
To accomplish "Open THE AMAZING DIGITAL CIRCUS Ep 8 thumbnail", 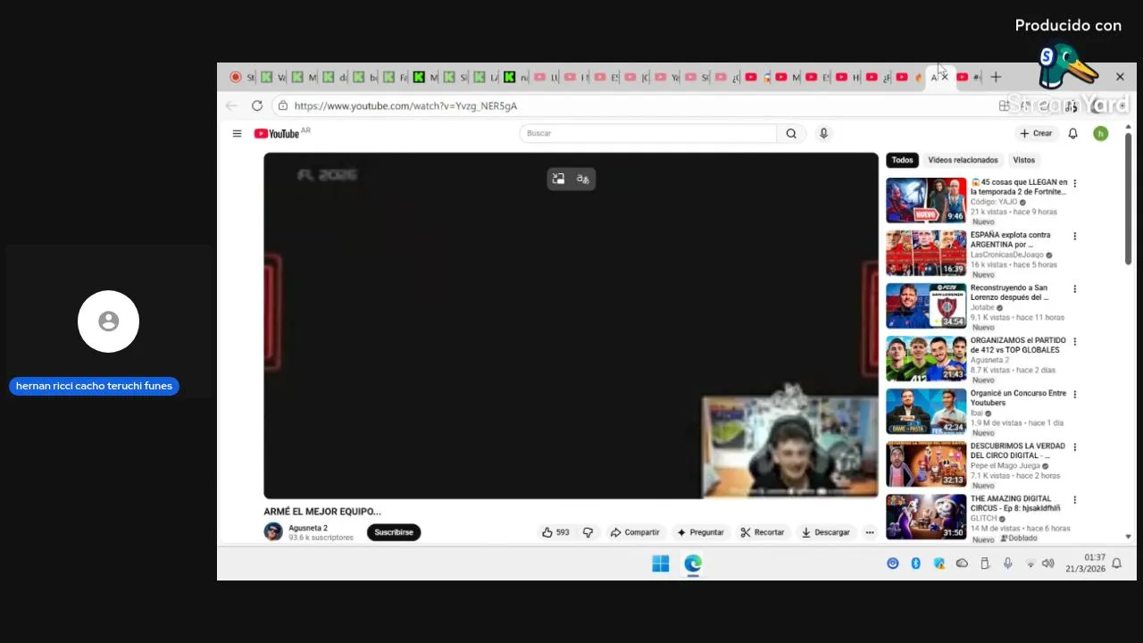I will coord(926,516).
